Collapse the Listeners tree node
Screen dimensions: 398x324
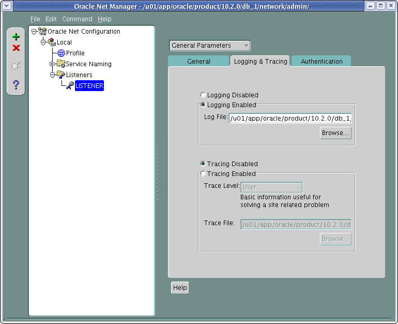coord(52,75)
